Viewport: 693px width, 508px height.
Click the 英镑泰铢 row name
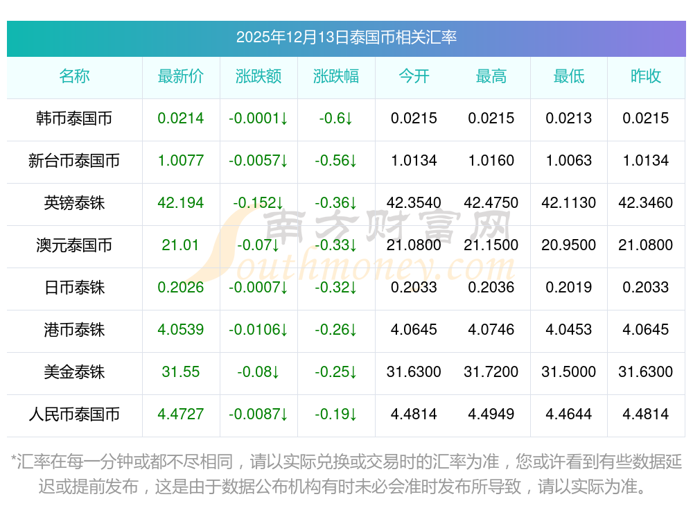pyautogui.click(x=74, y=203)
